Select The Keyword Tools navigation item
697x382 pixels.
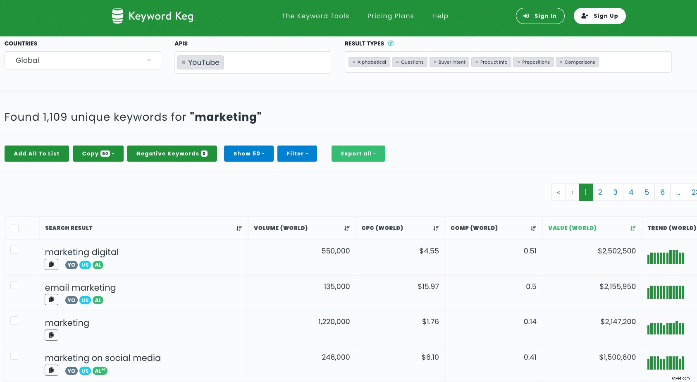(x=315, y=16)
